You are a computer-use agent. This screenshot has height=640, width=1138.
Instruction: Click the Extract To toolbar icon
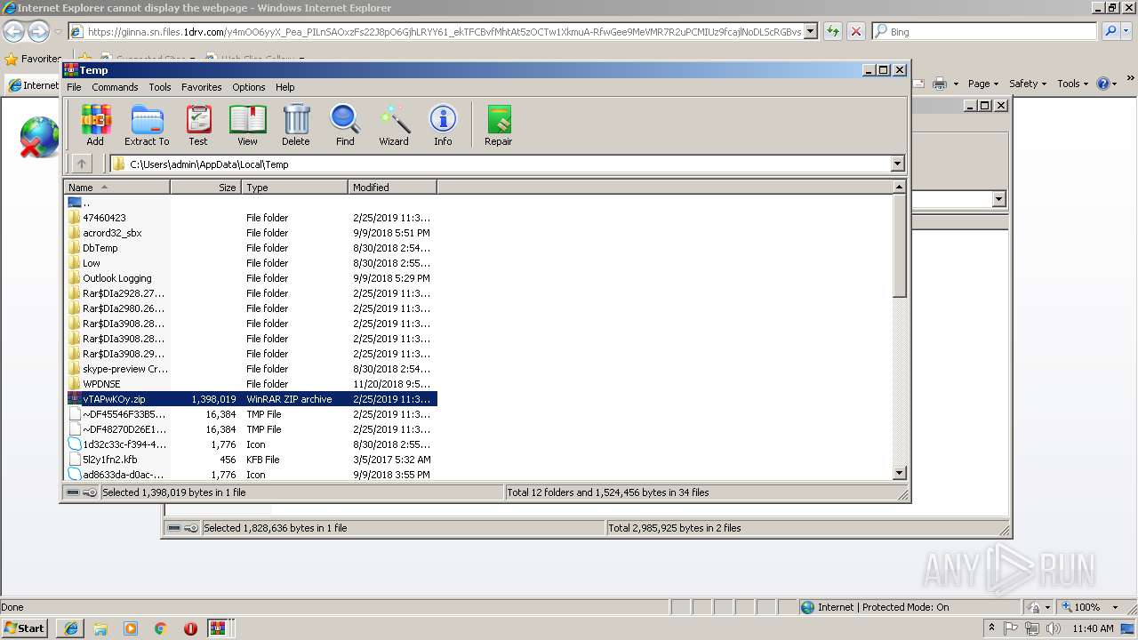coord(147,125)
